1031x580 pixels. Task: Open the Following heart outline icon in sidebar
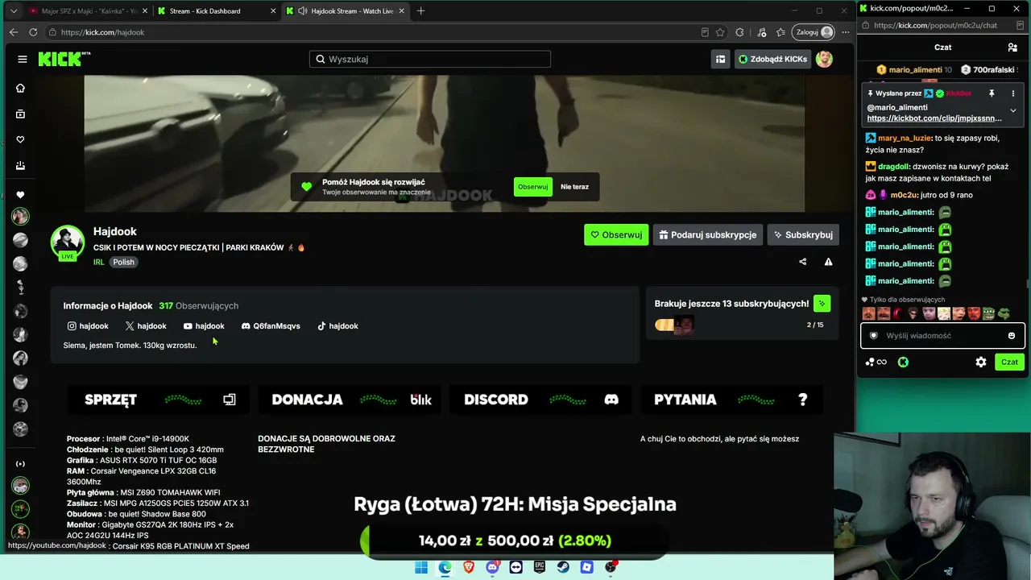click(21, 140)
